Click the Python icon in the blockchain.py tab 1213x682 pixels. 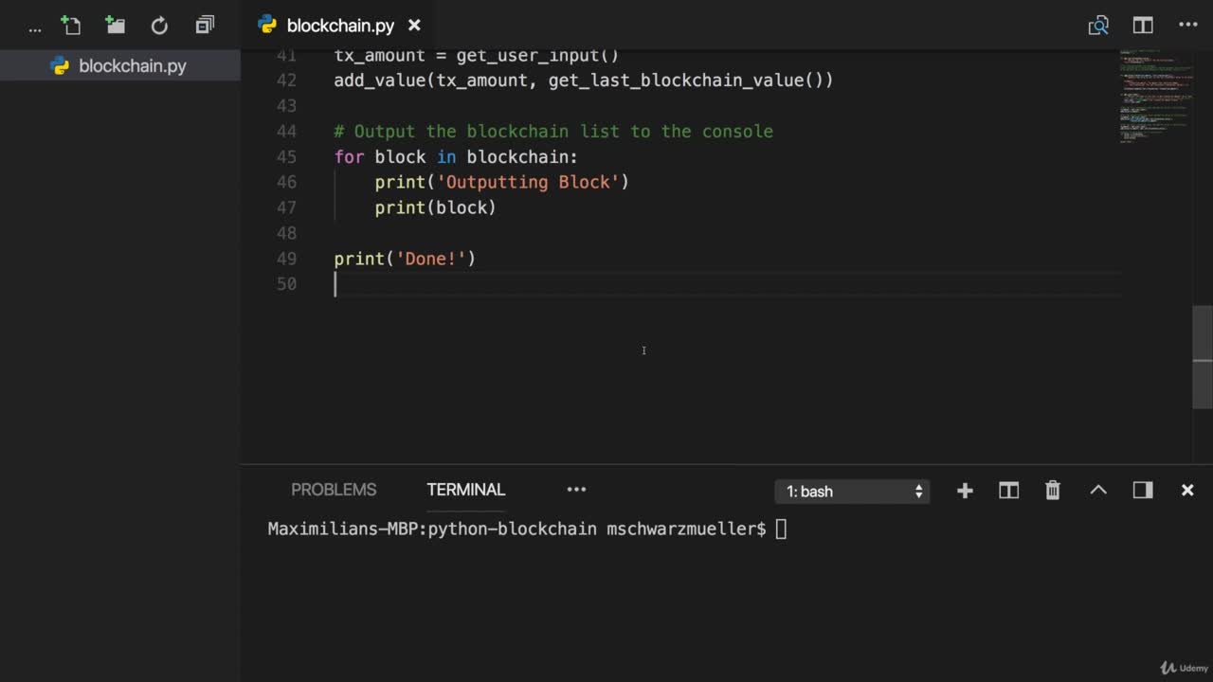coord(267,26)
